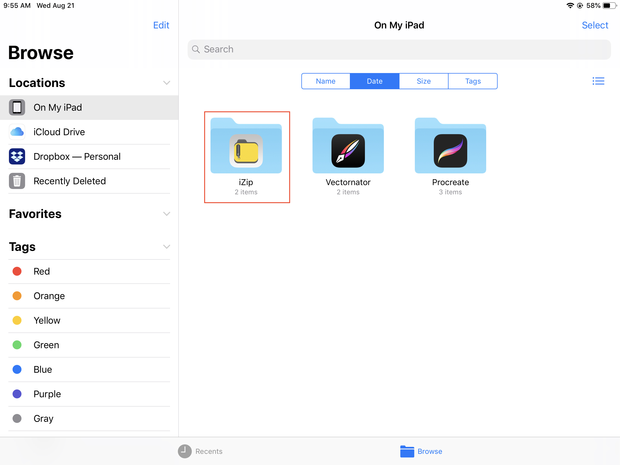Click the 'Tags' section heading
This screenshot has width=620, height=465.
coord(22,247)
